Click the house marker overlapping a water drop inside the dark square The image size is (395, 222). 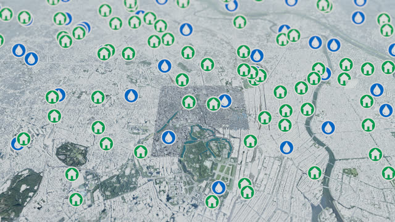214,104
